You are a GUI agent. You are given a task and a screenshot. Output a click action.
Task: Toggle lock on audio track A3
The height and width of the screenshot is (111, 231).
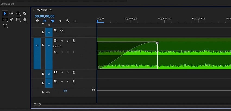pyautogui.click(x=43, y=83)
